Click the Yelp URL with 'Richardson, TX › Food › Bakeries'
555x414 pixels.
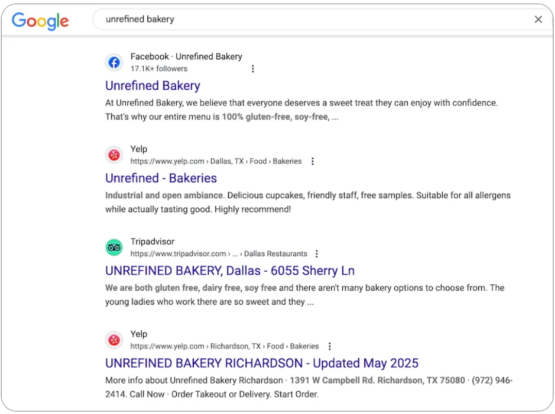coord(224,346)
